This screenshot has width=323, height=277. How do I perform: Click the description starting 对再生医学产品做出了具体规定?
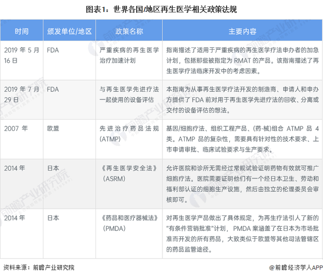(242, 234)
